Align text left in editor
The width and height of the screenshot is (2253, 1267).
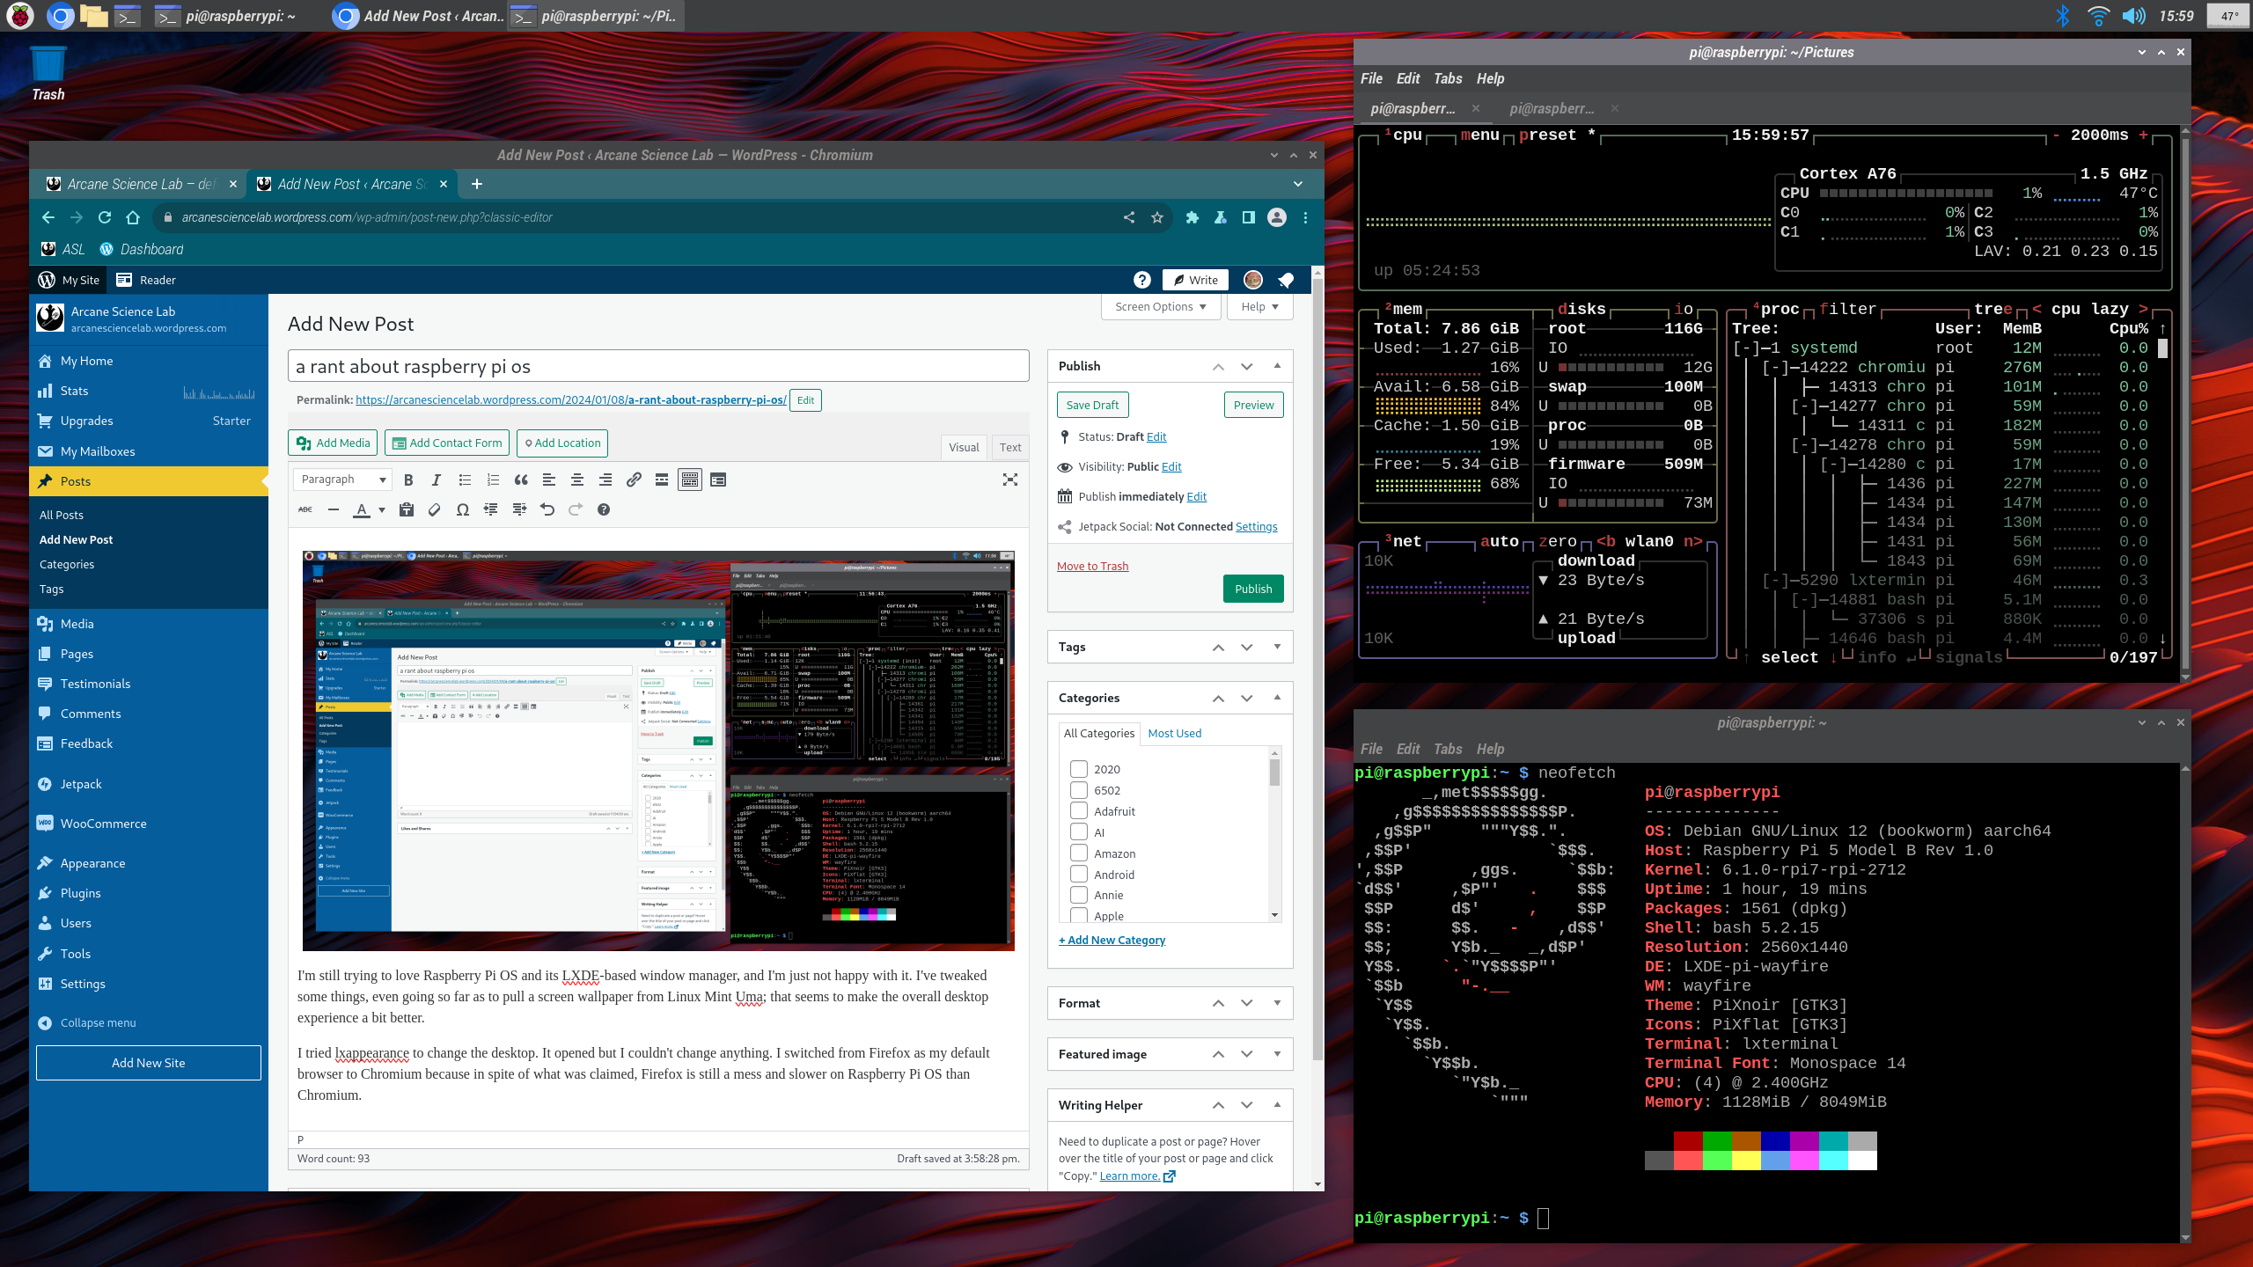pos(549,480)
